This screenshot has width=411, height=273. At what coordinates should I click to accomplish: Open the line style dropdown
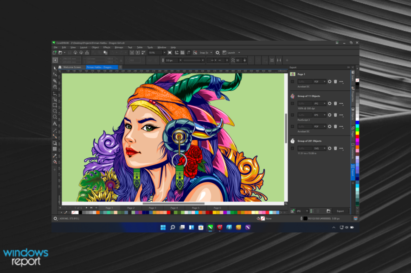tap(203, 61)
